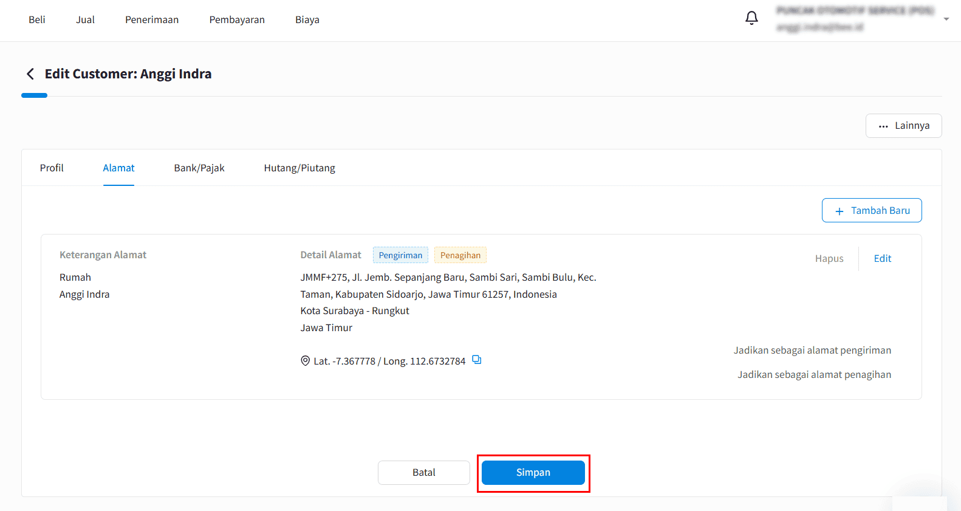Open the Biaya menu
The image size is (961, 511).
click(307, 19)
